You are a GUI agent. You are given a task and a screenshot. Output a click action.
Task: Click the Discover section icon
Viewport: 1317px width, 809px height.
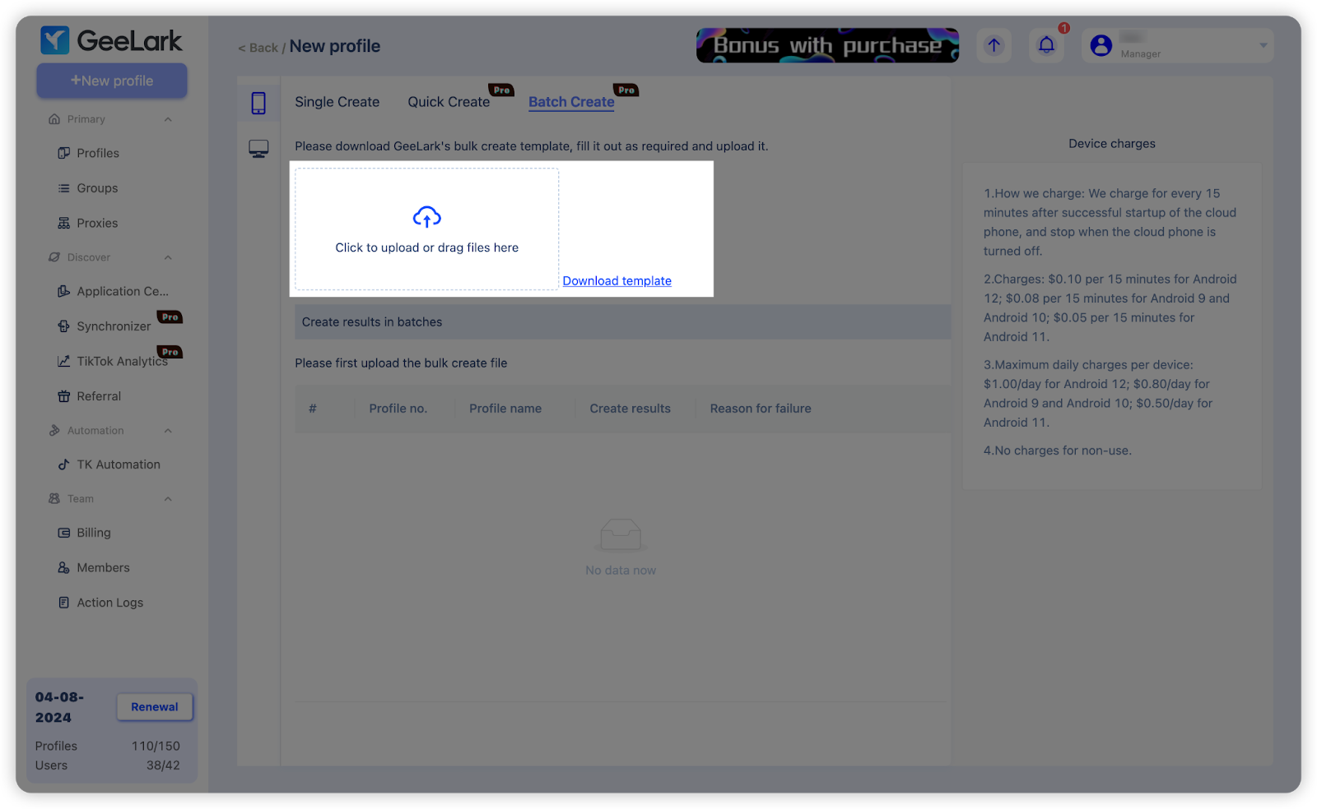click(54, 257)
